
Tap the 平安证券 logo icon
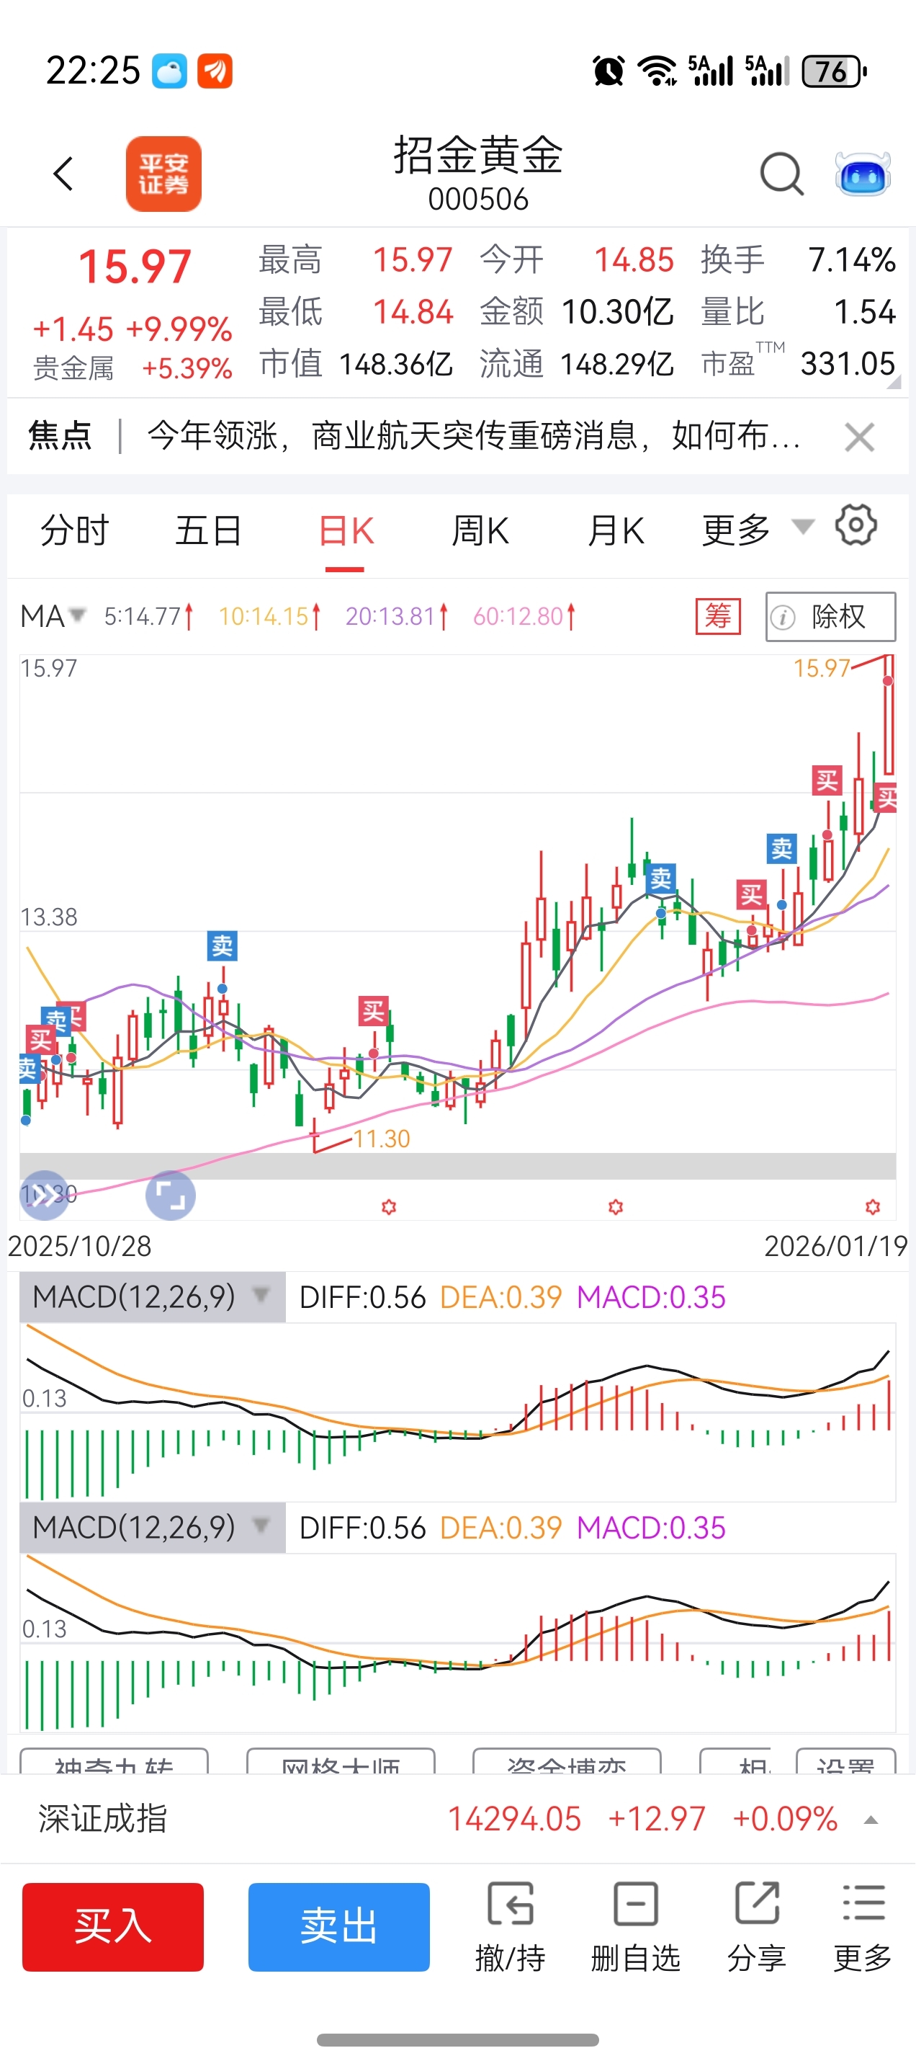tap(163, 174)
